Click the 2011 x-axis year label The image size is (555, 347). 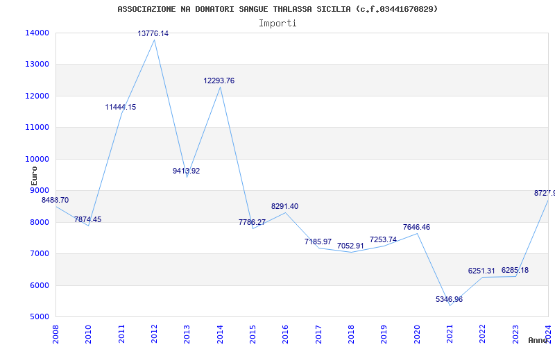click(x=121, y=334)
